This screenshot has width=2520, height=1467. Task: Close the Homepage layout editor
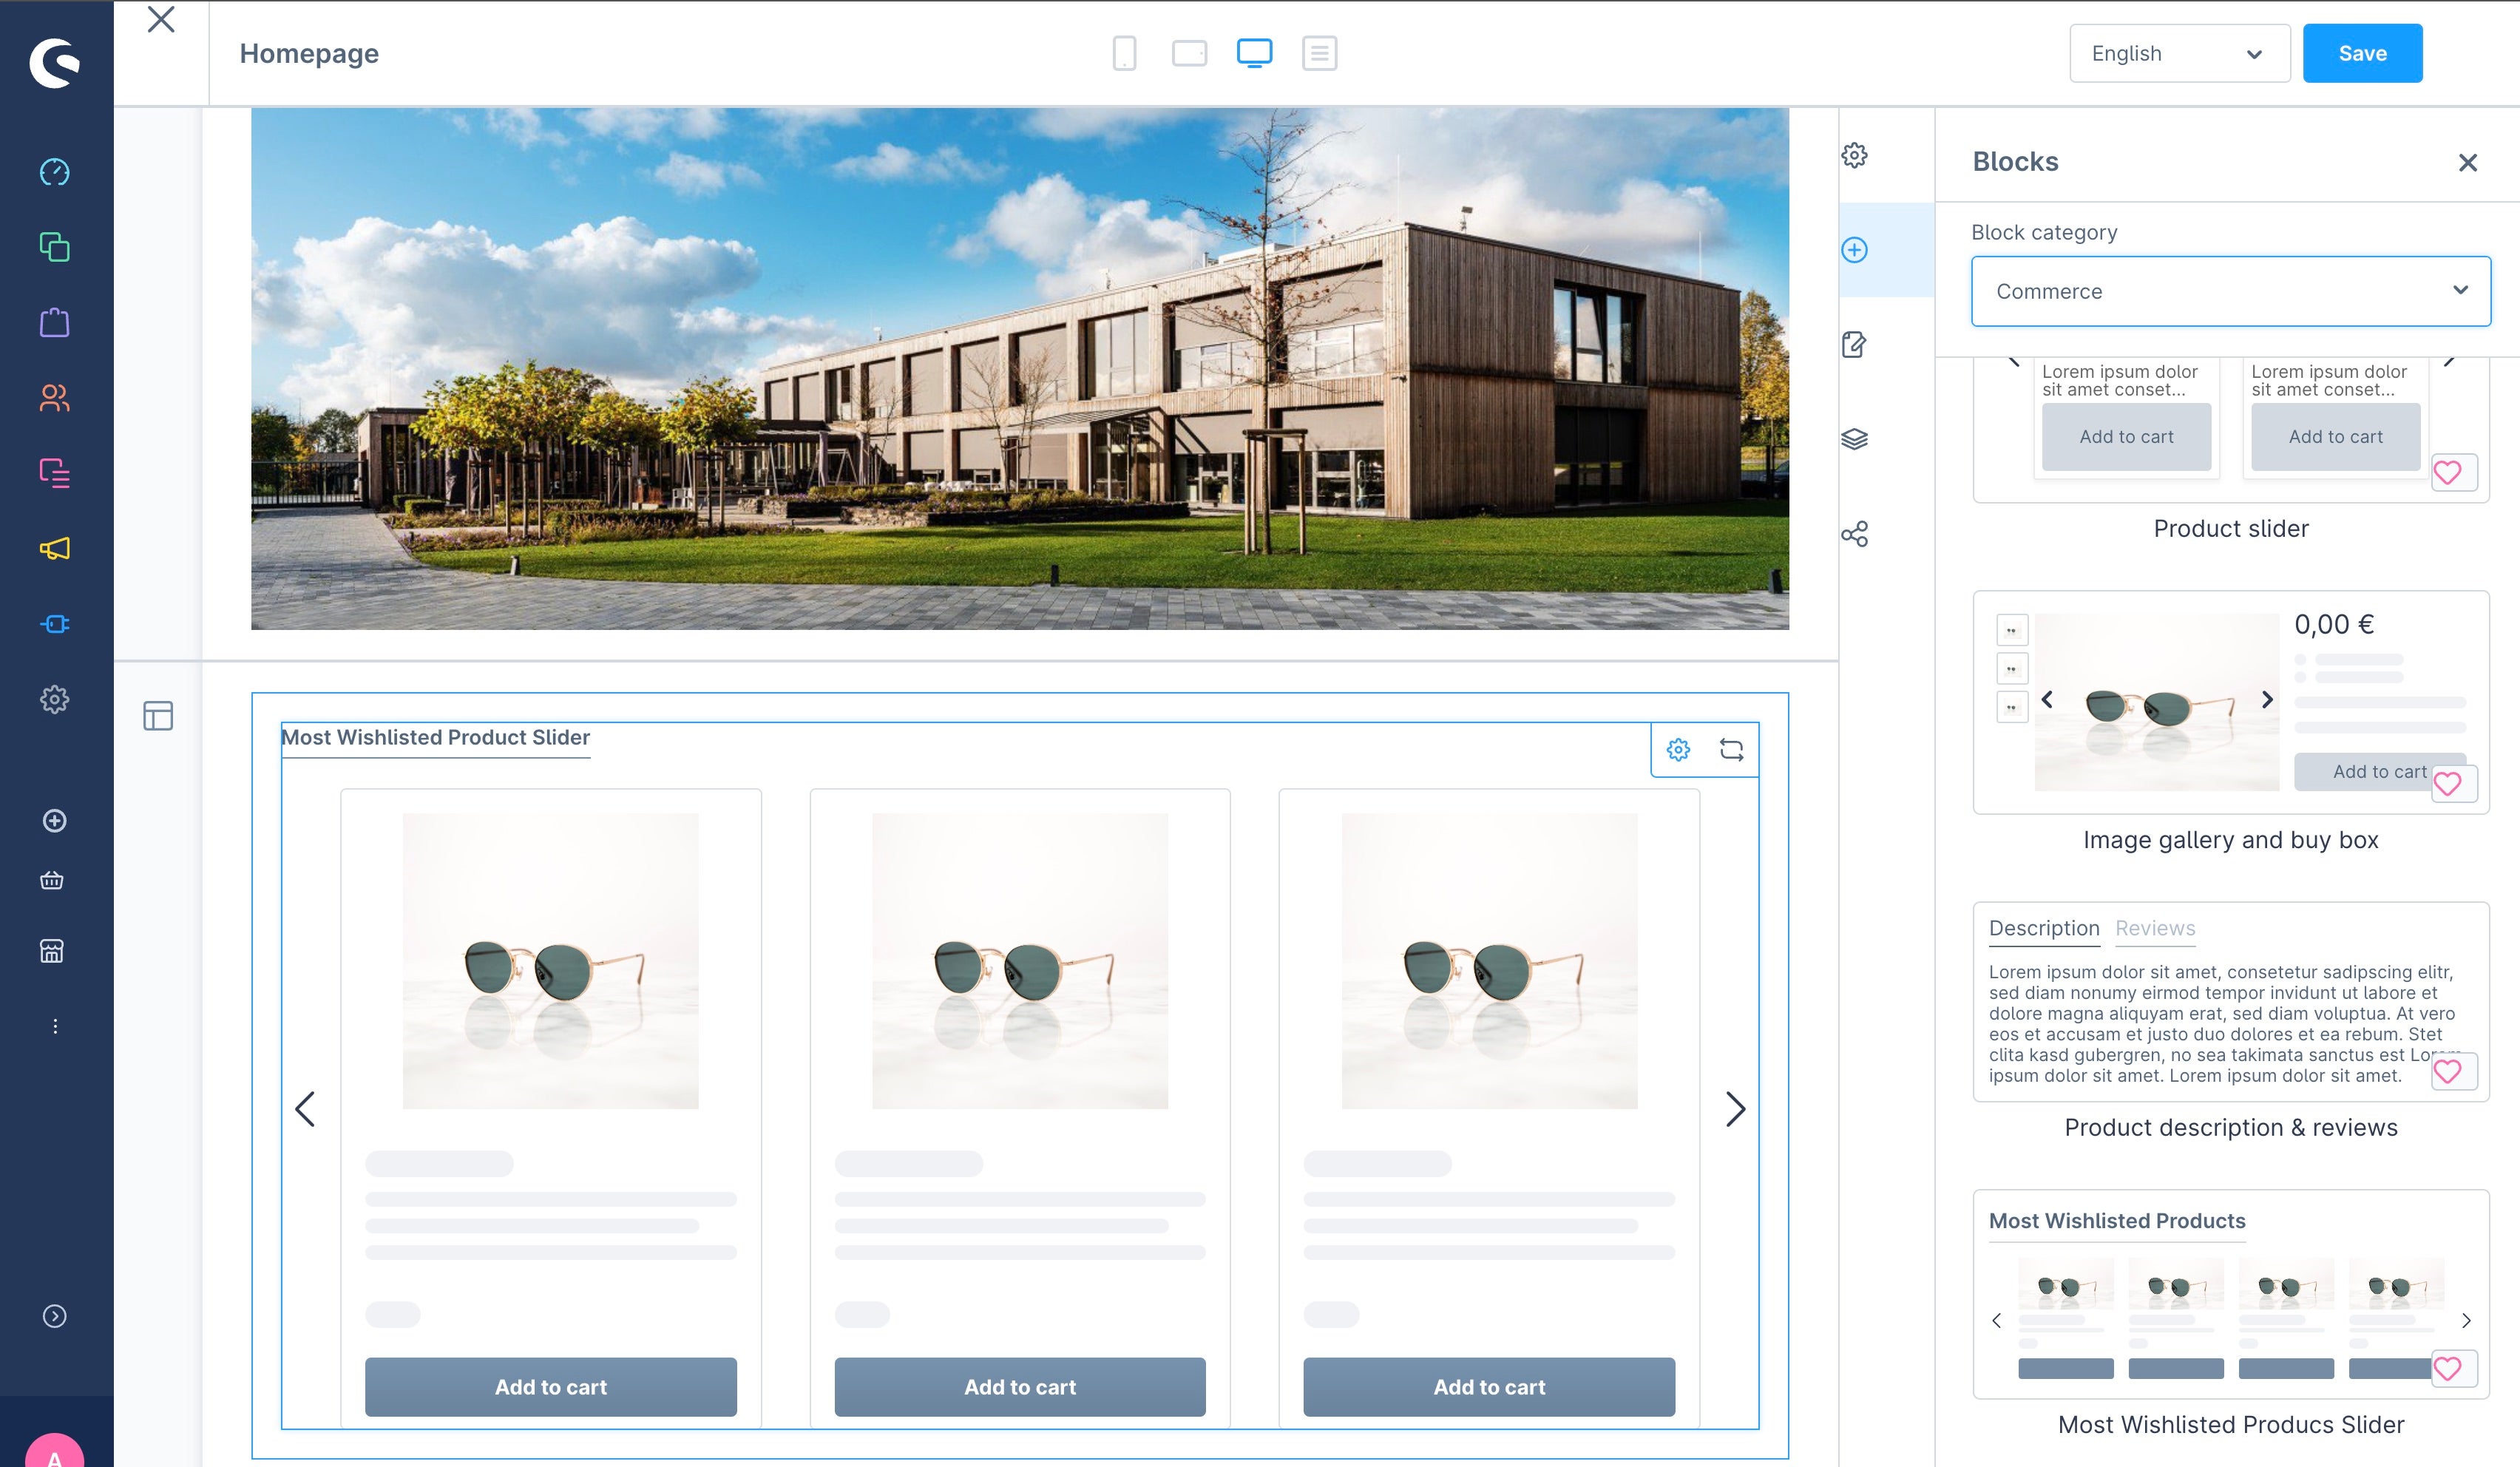[161, 19]
